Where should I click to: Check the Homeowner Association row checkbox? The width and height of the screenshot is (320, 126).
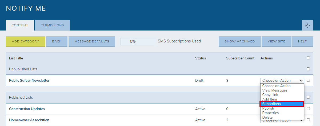(308, 120)
